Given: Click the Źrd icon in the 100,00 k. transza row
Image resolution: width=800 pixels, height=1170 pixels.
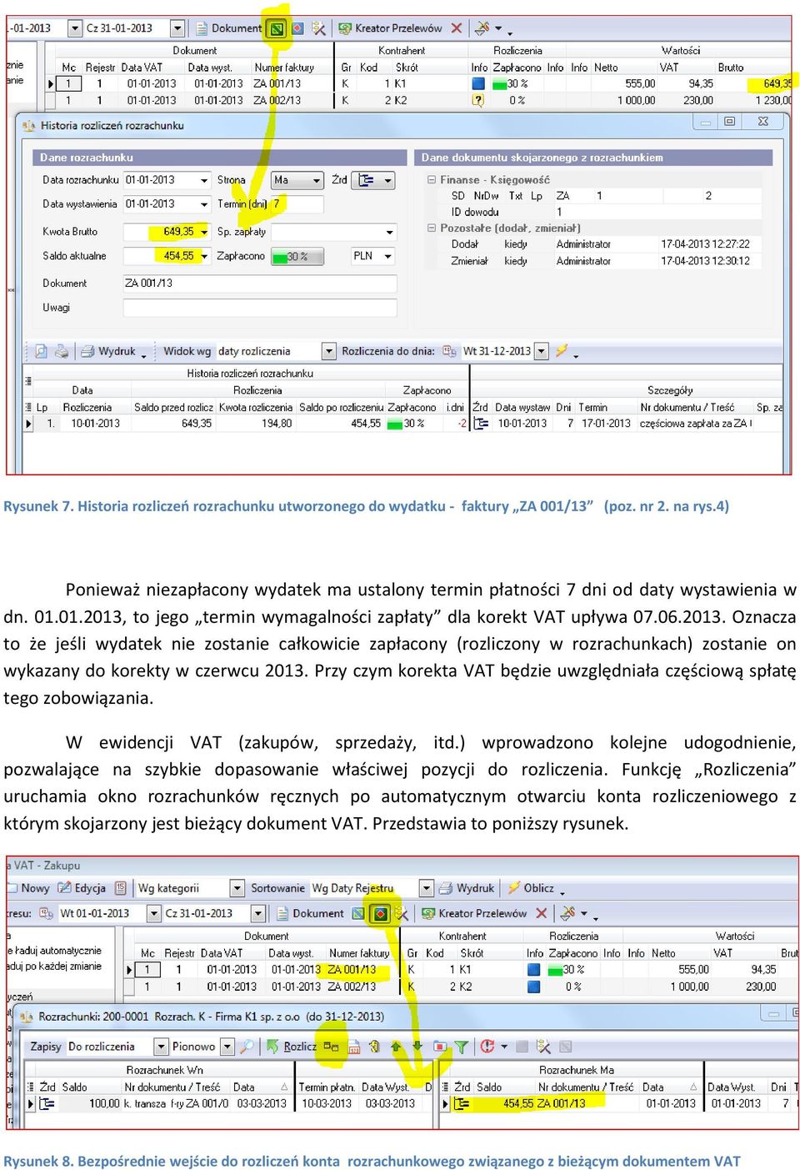Looking at the screenshot, I should (47, 1103).
